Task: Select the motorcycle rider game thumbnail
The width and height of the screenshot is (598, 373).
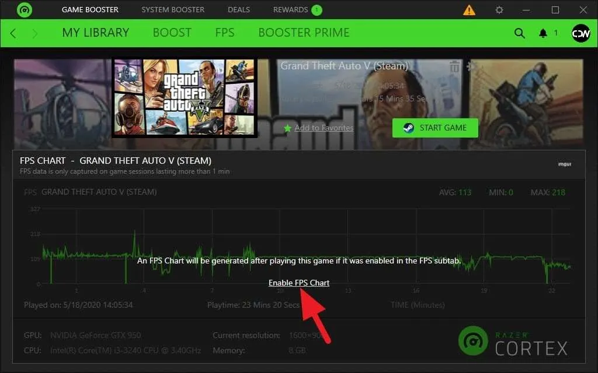Action: click(526, 104)
